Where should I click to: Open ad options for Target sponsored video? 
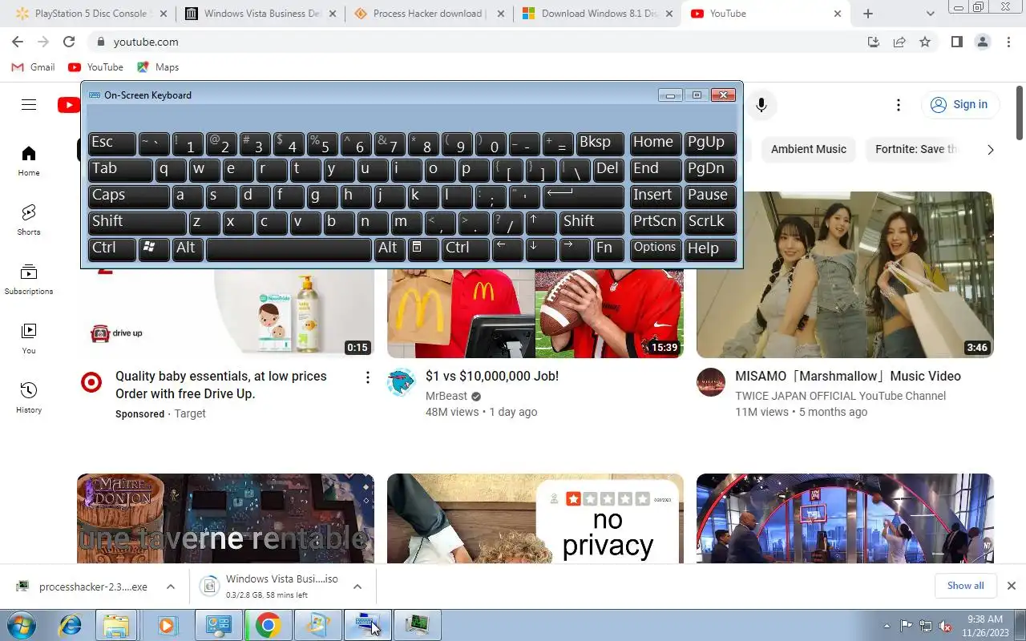tap(367, 377)
